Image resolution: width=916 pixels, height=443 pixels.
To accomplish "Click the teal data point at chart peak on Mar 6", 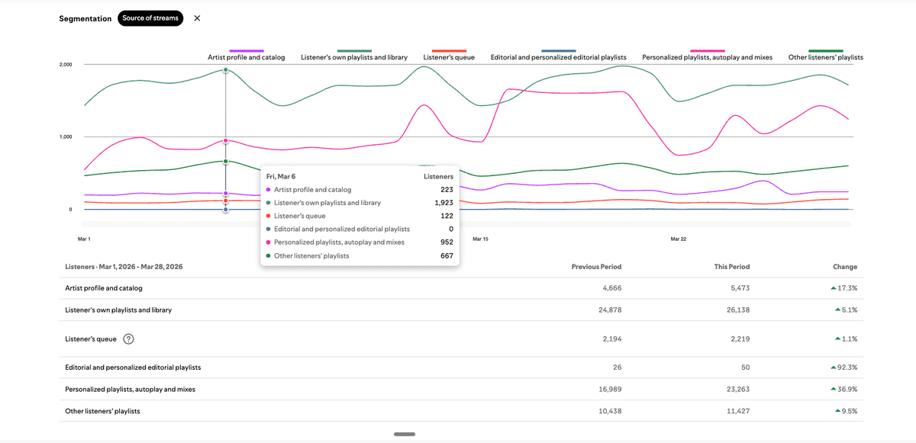I will coord(225,70).
